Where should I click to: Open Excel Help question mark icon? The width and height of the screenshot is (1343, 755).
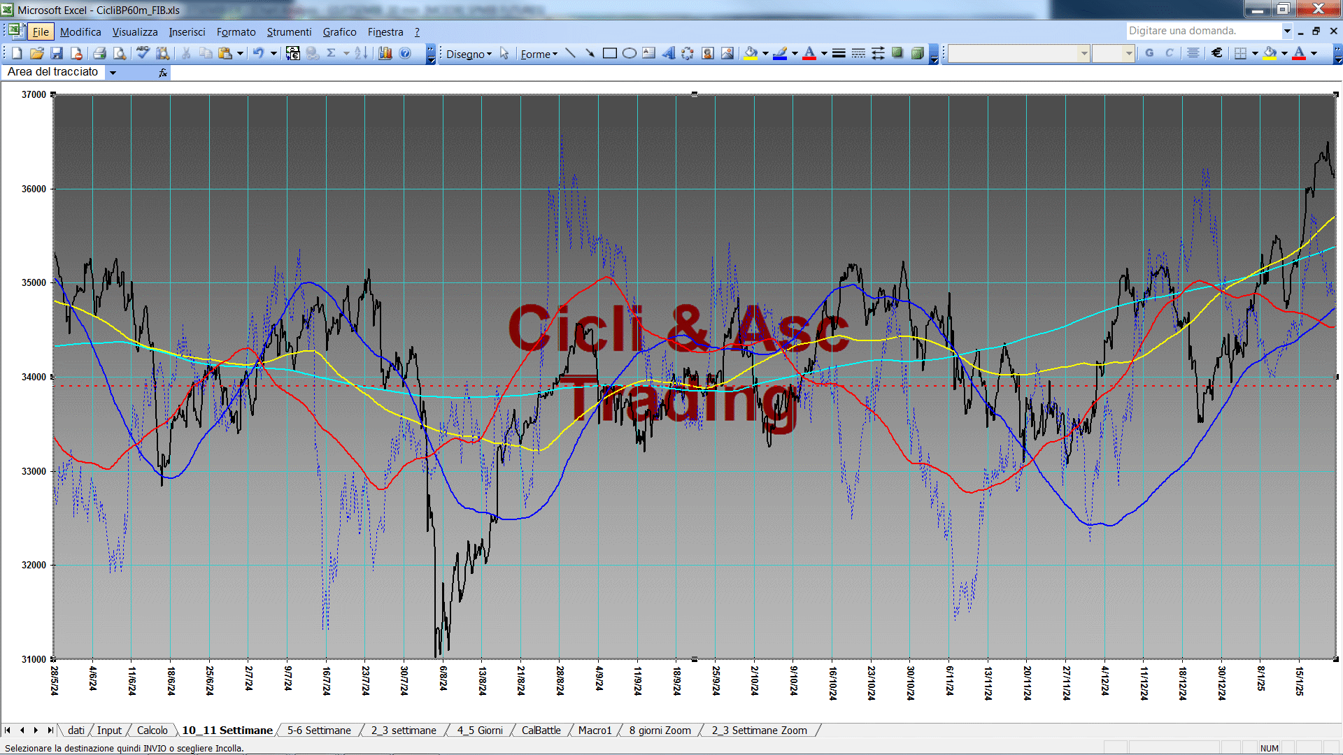[x=405, y=54]
